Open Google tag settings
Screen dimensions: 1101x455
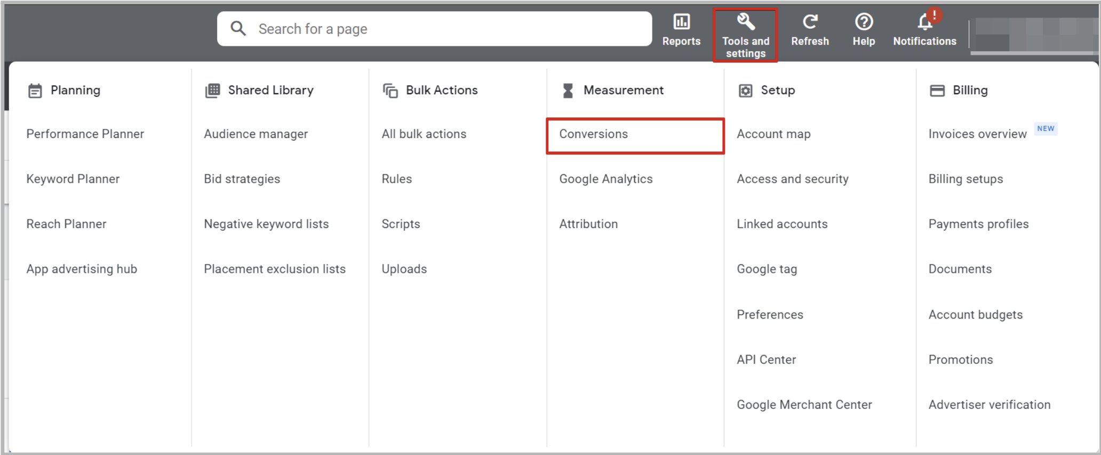767,269
